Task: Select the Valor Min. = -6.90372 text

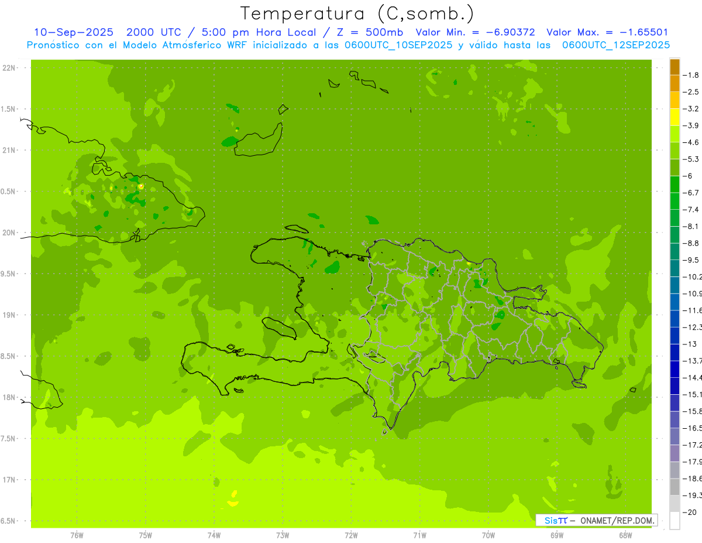Action: (475, 32)
